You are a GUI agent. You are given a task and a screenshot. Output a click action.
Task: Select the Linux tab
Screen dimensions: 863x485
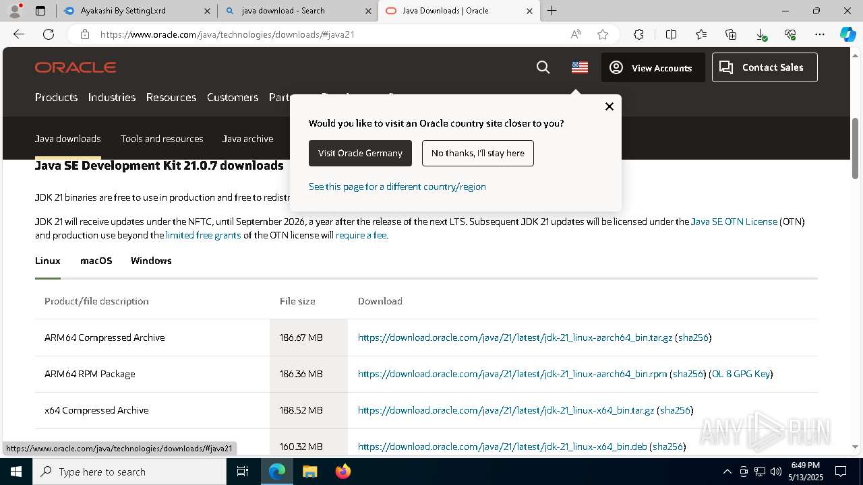48,261
